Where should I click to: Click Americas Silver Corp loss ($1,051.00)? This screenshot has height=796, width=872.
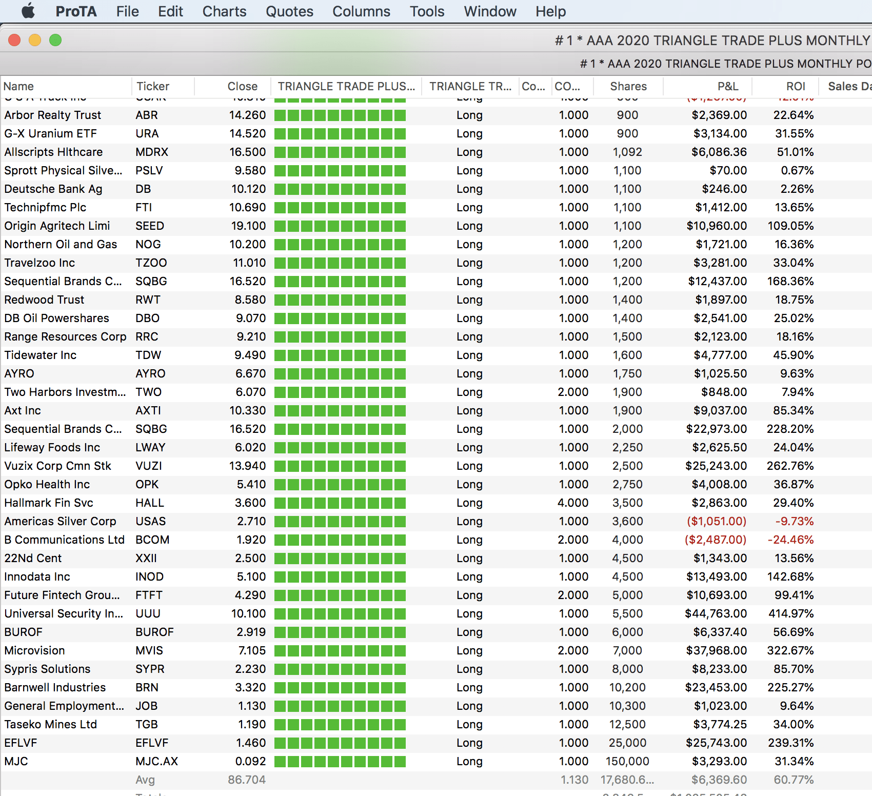click(x=717, y=521)
